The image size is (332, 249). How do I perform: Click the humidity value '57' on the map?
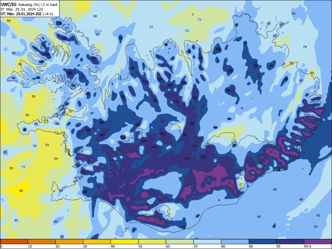tap(71, 111)
